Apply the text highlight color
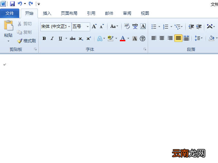The height and width of the screenshot is (163, 218). (x=111, y=39)
